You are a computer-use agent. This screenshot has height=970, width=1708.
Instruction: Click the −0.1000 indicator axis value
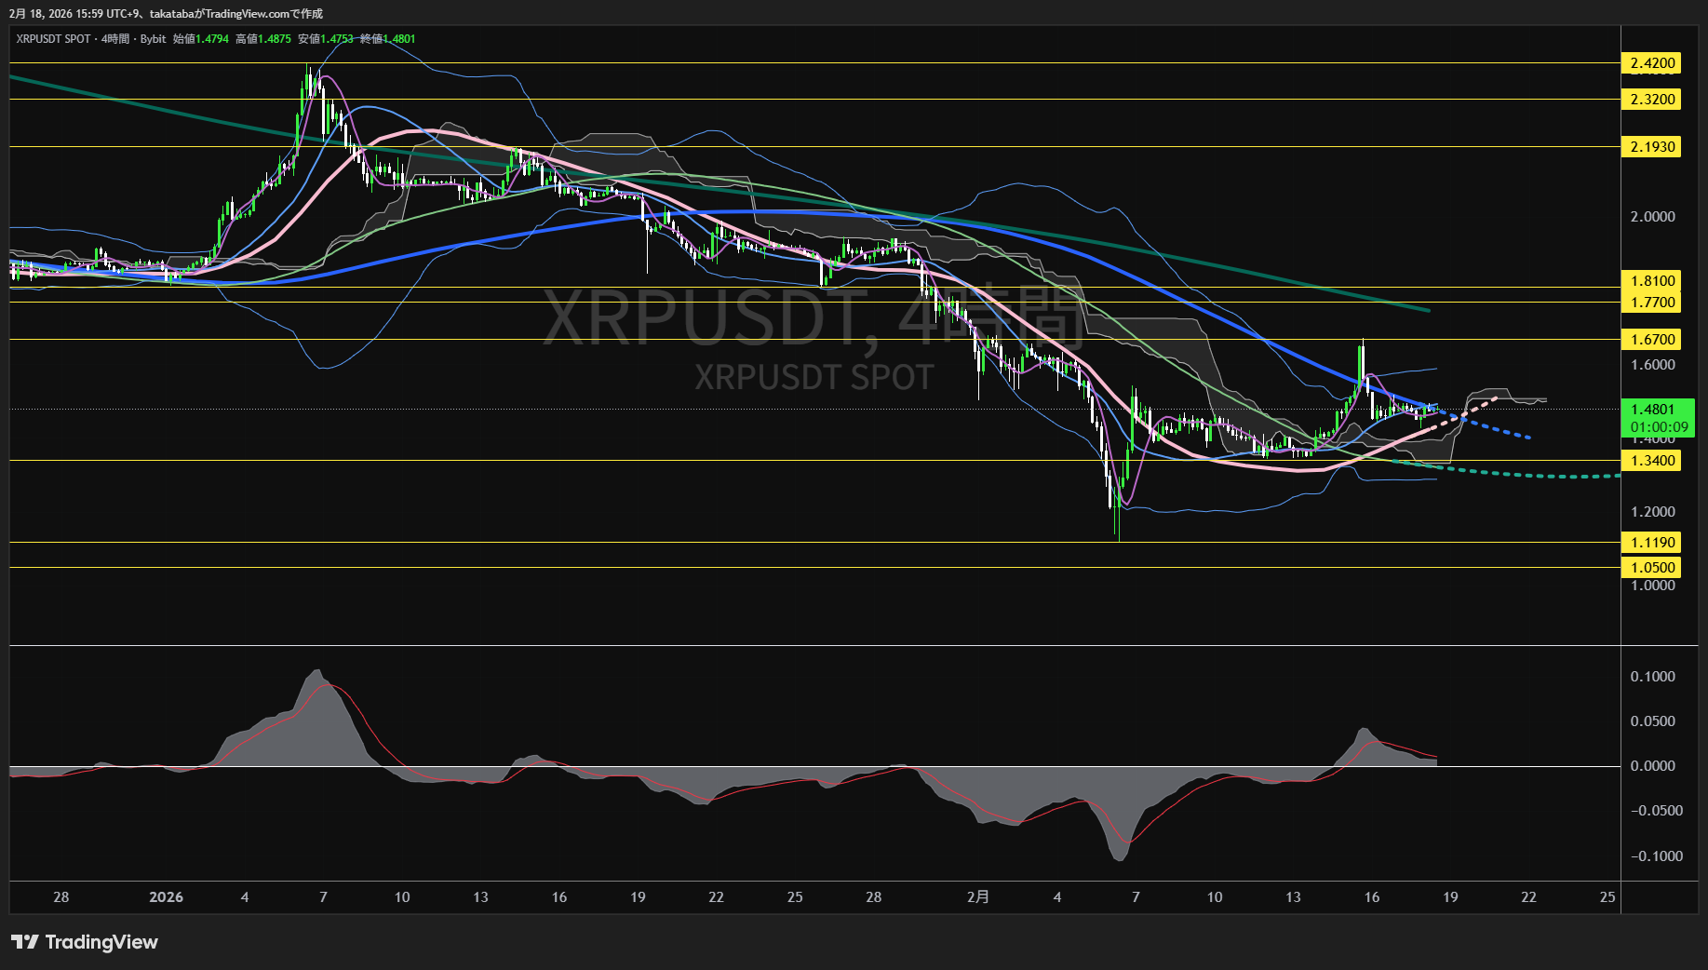pyautogui.click(x=1656, y=856)
